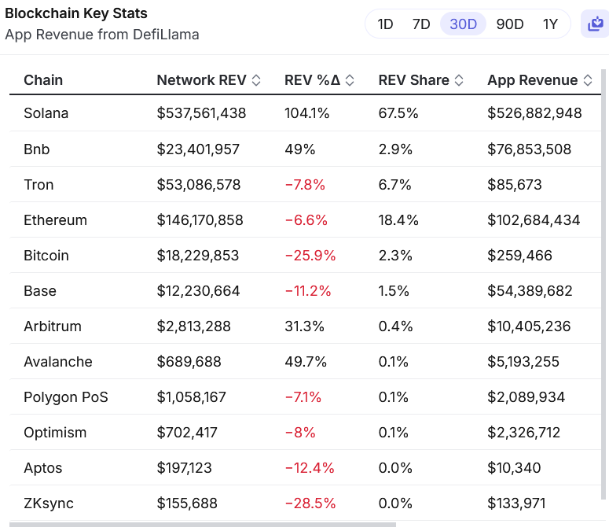This screenshot has height=531, width=609.
Task: Click the REV Share sort arrows
Action: (x=459, y=80)
